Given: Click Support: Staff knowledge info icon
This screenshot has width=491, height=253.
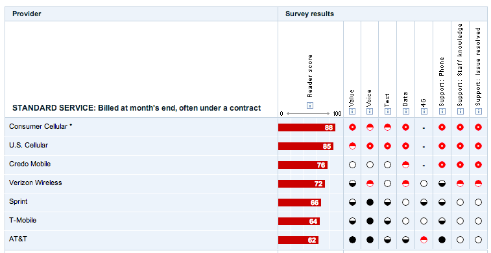Looking at the screenshot, I should [460, 111].
